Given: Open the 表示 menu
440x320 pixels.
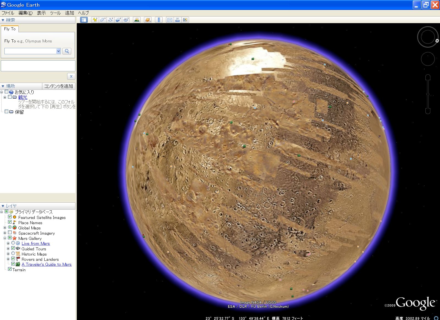Looking at the screenshot, I should click(41, 13).
